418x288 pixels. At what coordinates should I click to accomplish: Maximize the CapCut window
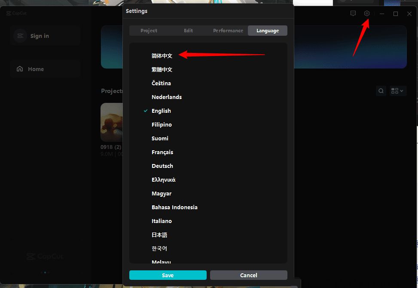click(x=396, y=14)
